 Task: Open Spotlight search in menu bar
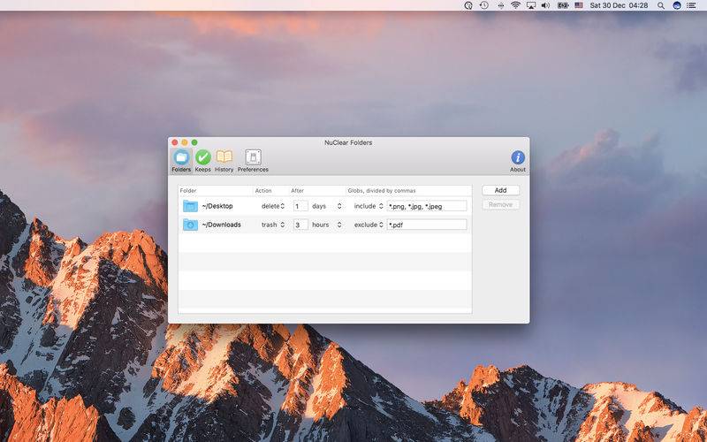pos(660,5)
